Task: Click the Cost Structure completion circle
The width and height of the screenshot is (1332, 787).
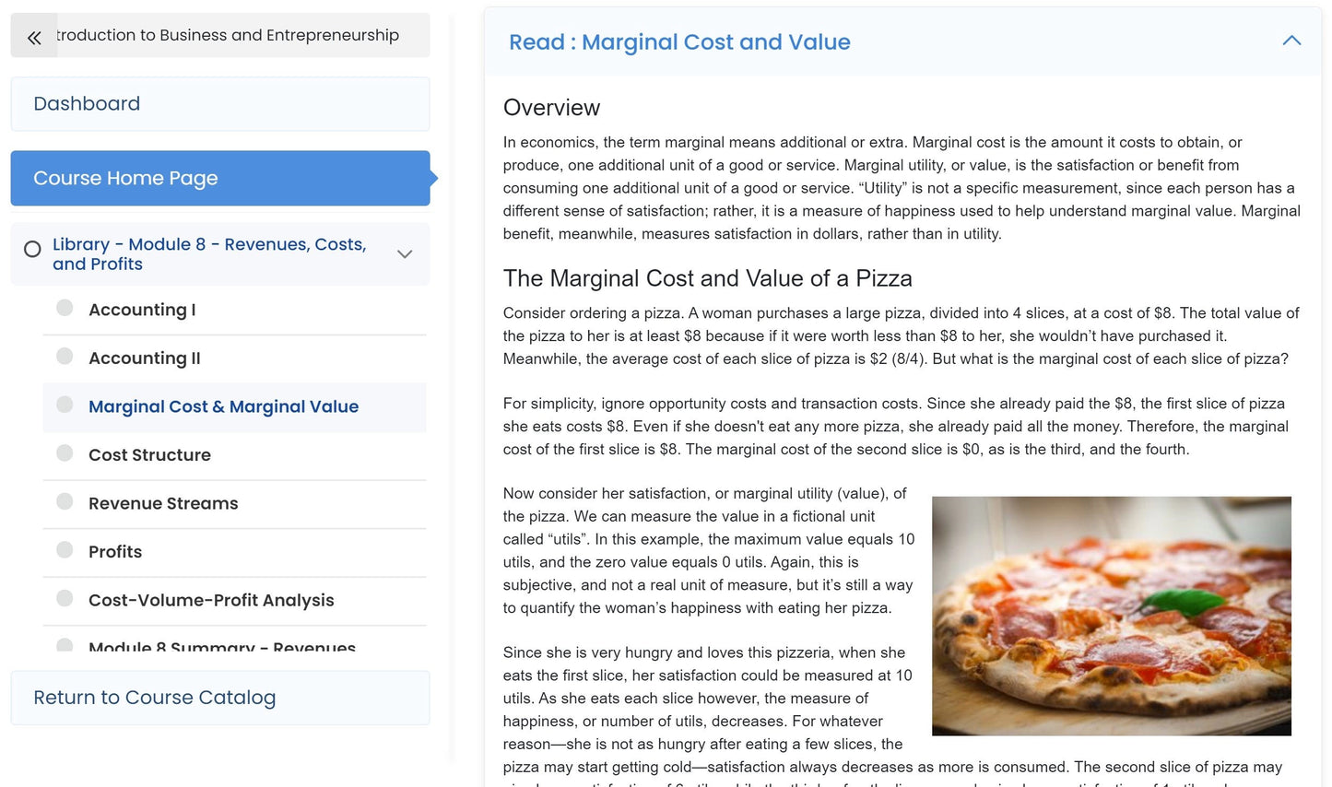Action: 65,452
